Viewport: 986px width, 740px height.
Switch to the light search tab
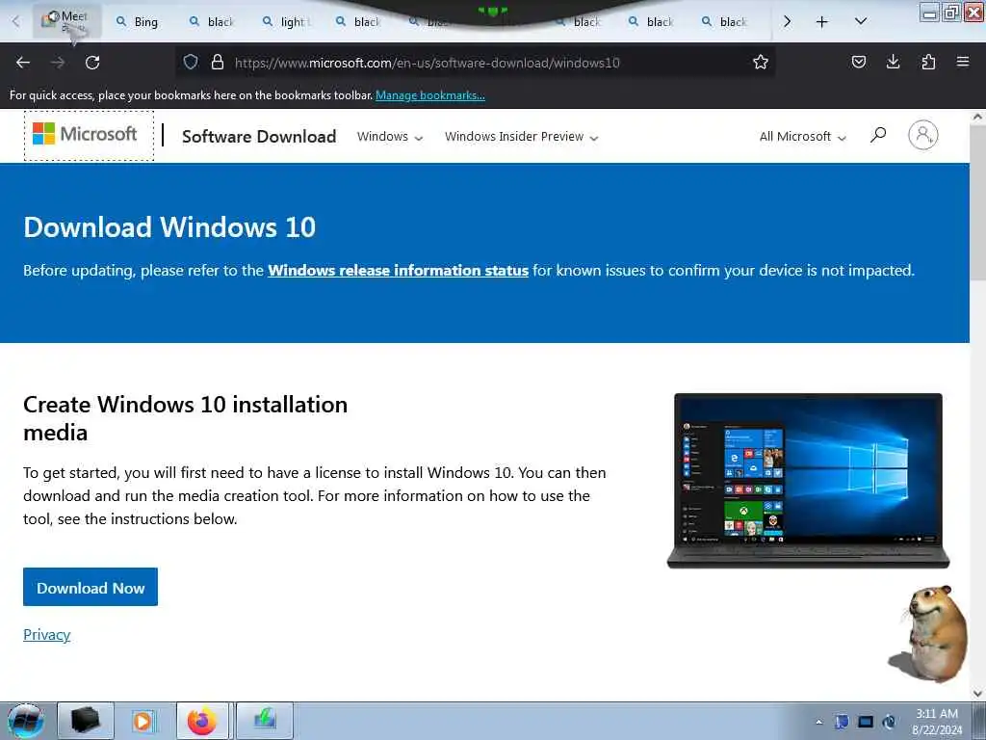coord(287,22)
